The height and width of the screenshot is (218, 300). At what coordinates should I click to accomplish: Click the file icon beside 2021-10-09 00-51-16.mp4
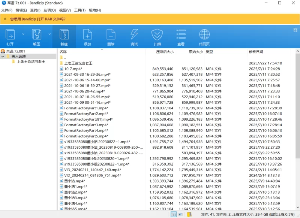61,102
